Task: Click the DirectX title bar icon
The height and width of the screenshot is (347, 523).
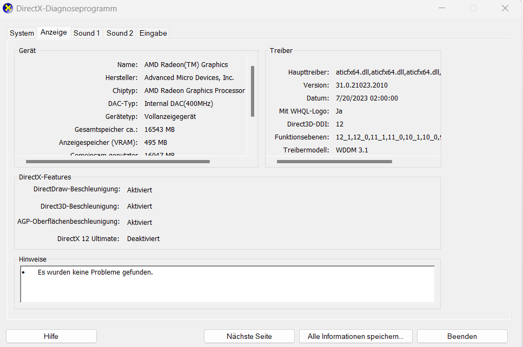Action: coord(8,8)
